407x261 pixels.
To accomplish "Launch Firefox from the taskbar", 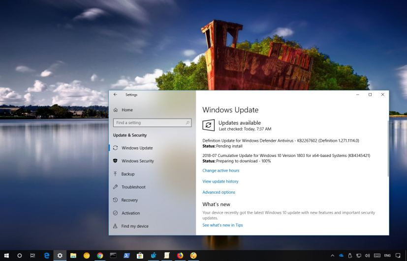I will 180,256.
